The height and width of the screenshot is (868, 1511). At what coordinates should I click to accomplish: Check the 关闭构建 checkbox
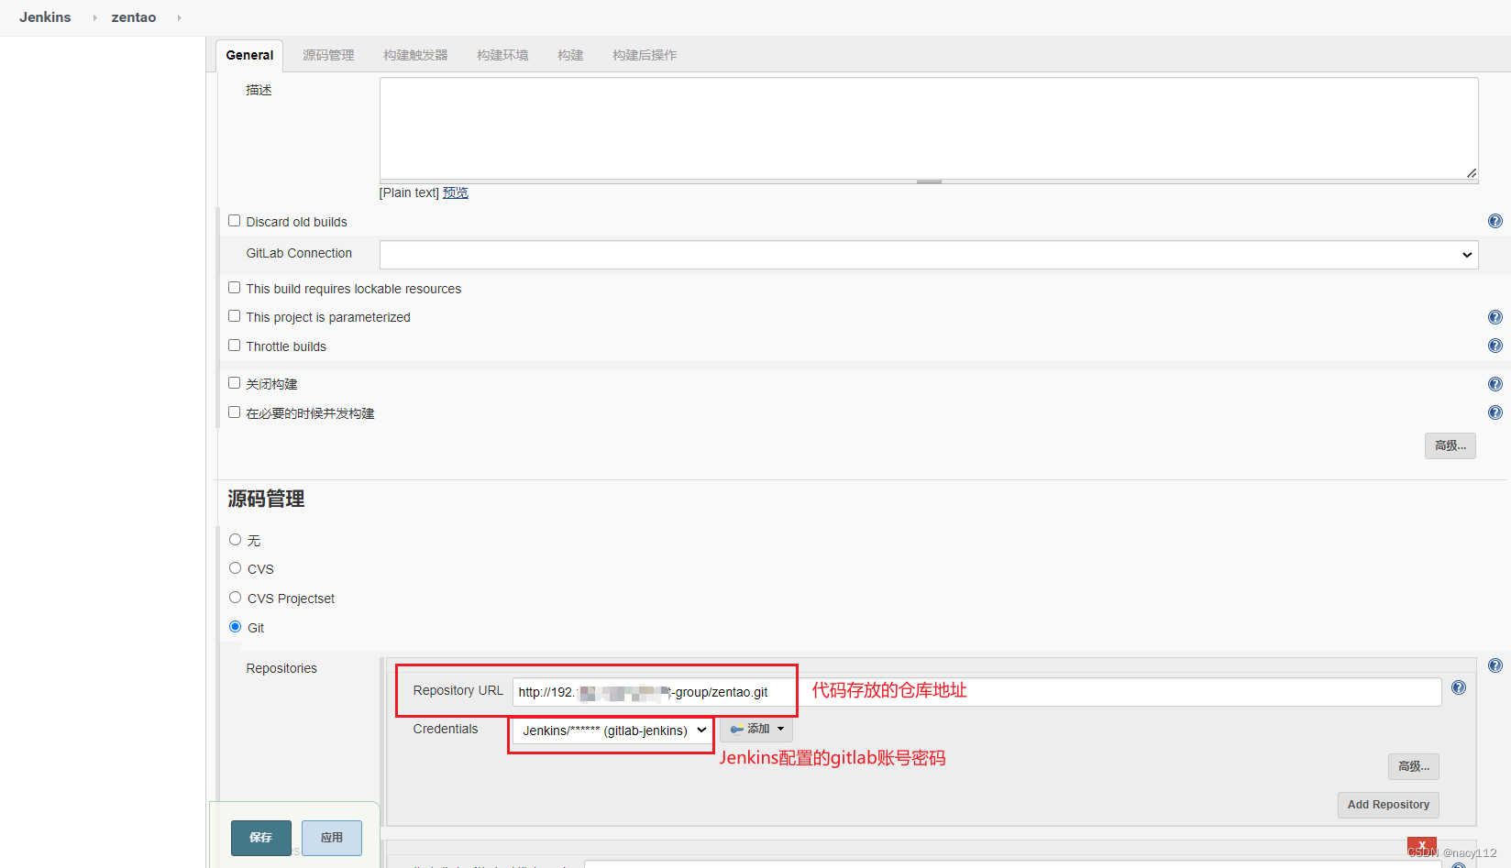click(235, 383)
